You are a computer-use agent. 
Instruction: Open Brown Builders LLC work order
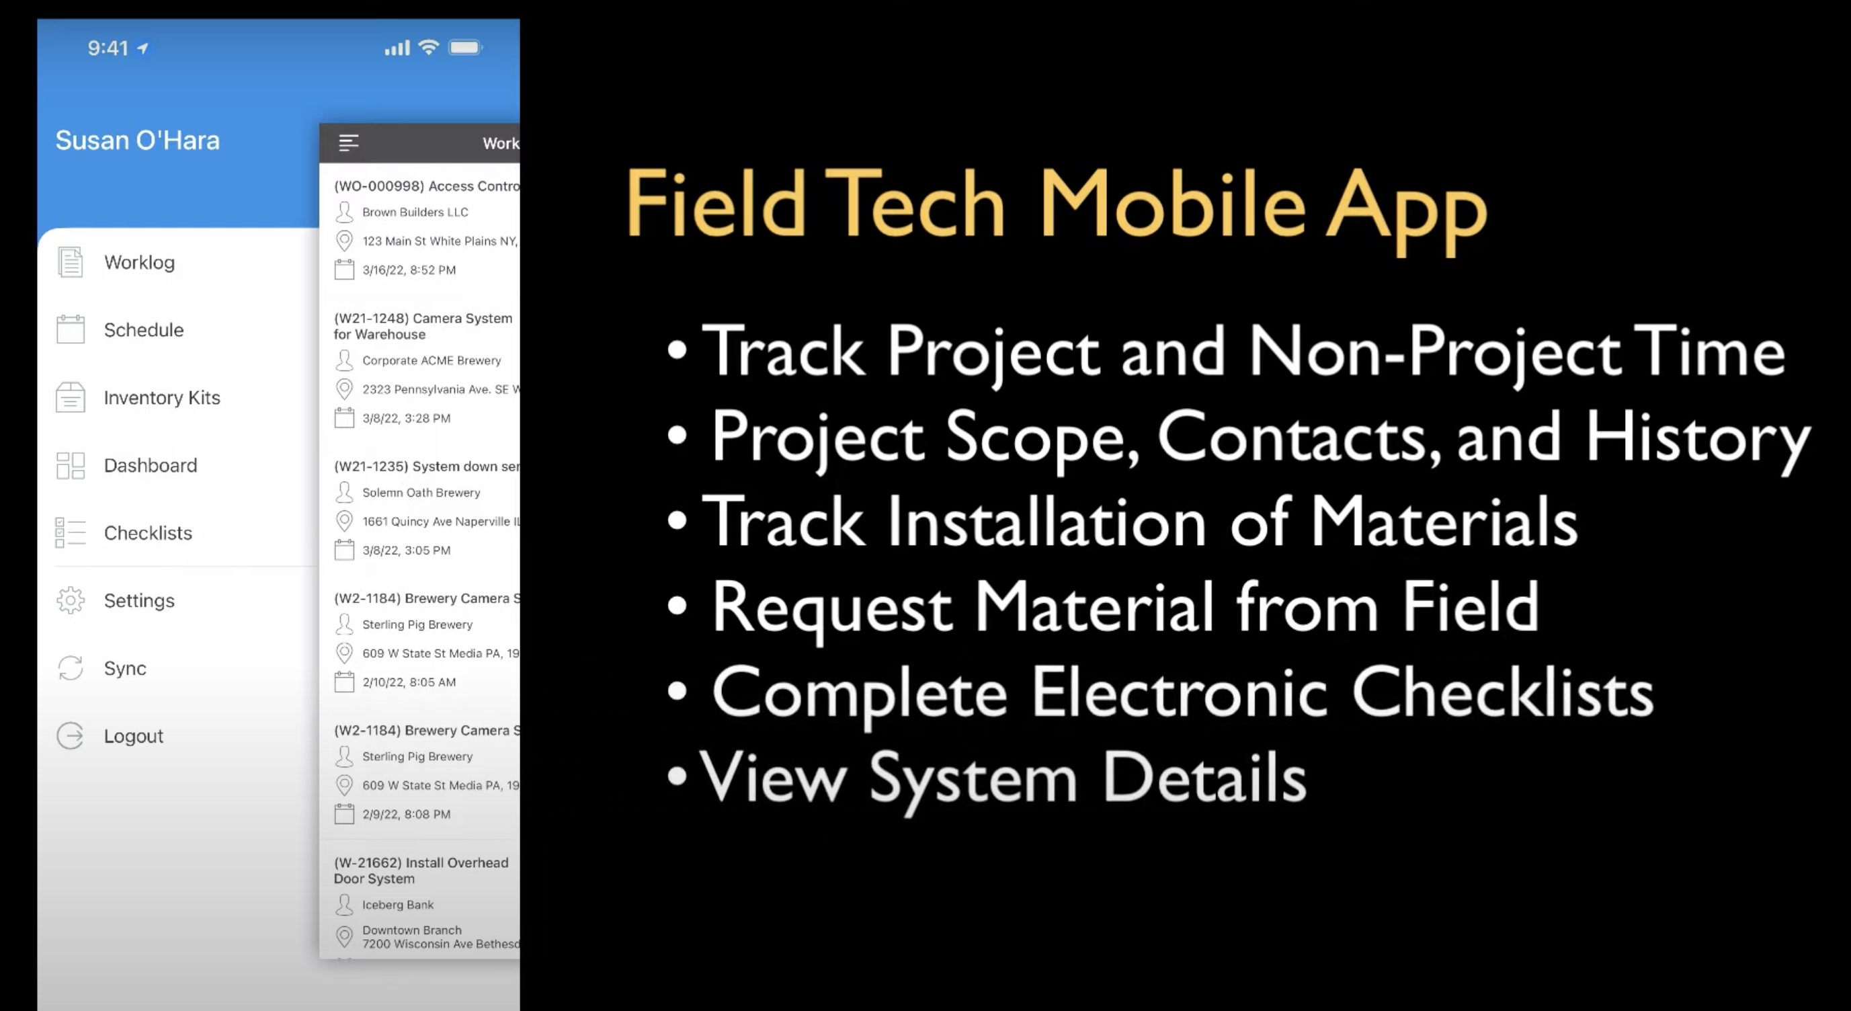coord(425,228)
